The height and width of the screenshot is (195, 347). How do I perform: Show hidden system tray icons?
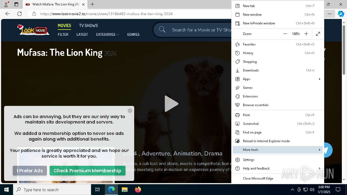click(x=292, y=190)
